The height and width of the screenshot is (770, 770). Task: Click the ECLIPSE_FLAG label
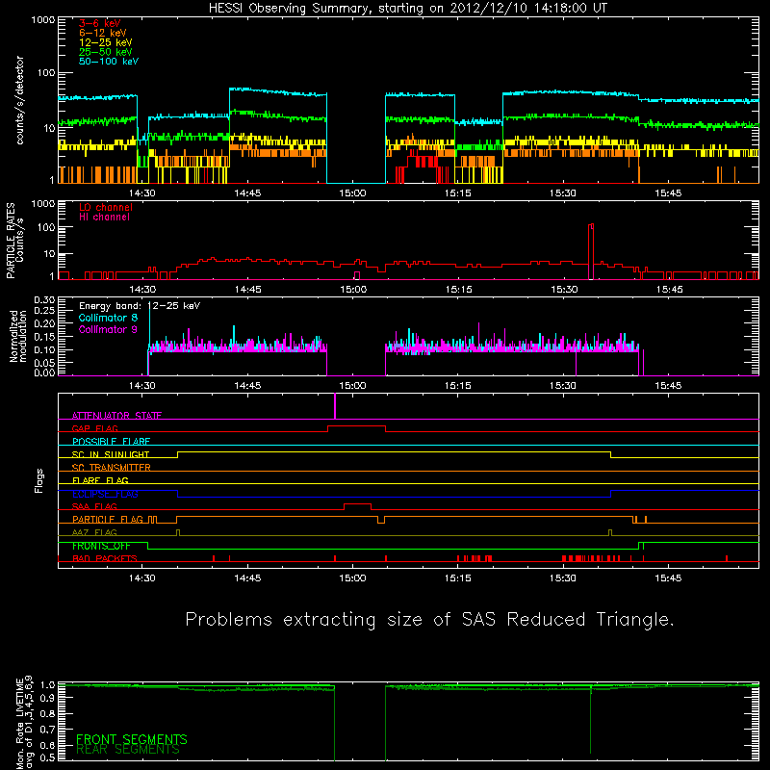pos(105,494)
